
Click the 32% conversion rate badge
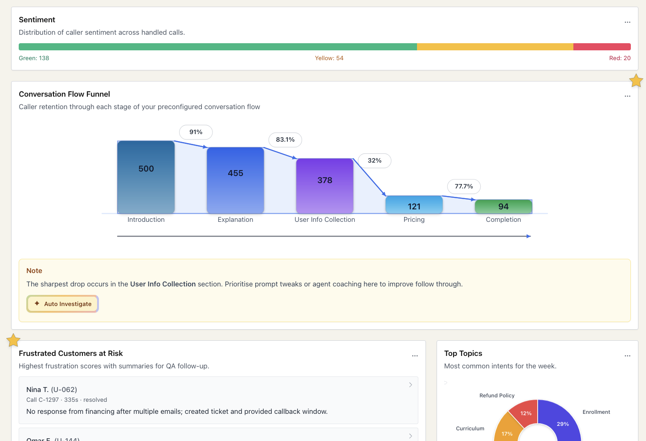coord(375,161)
